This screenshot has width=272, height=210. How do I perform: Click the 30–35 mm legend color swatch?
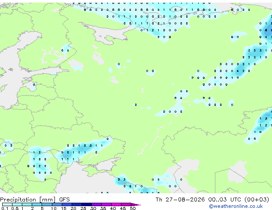(x=97, y=204)
